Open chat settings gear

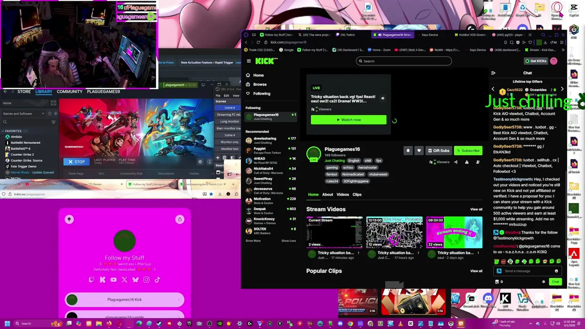pos(543,282)
